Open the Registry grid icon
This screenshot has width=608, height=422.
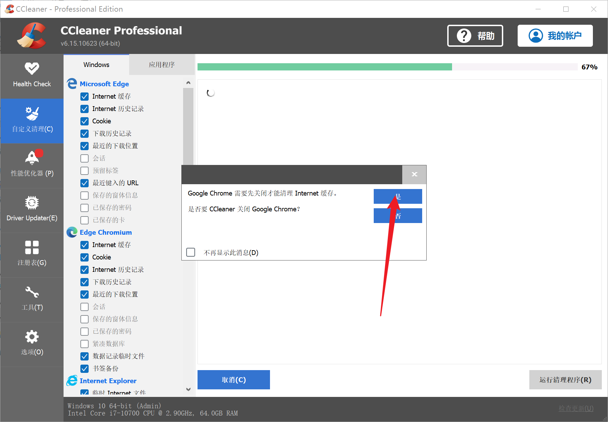(x=32, y=247)
